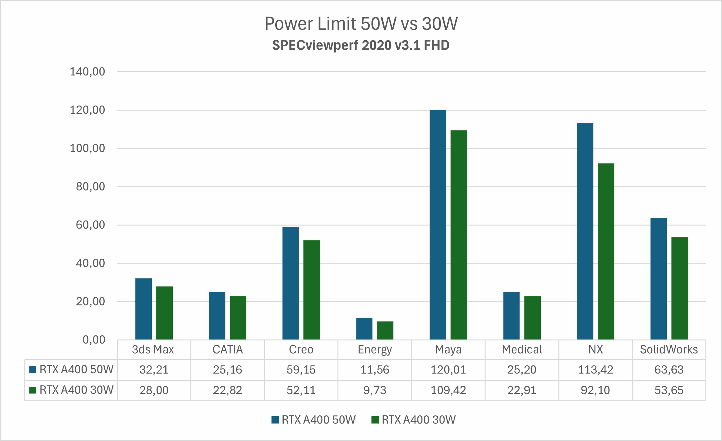Image resolution: width=722 pixels, height=441 pixels.
Task: Select the RTX A400 50W row label
Action: pos(76,369)
